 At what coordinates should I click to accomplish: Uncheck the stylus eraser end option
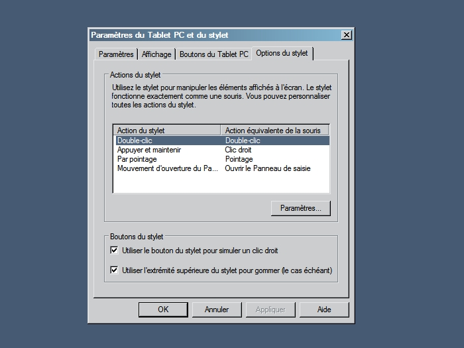pos(114,270)
